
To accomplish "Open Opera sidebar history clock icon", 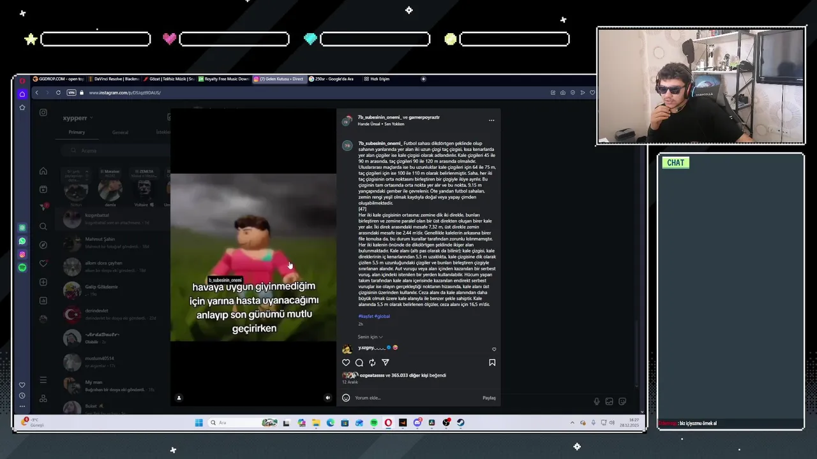I will [x=22, y=395].
